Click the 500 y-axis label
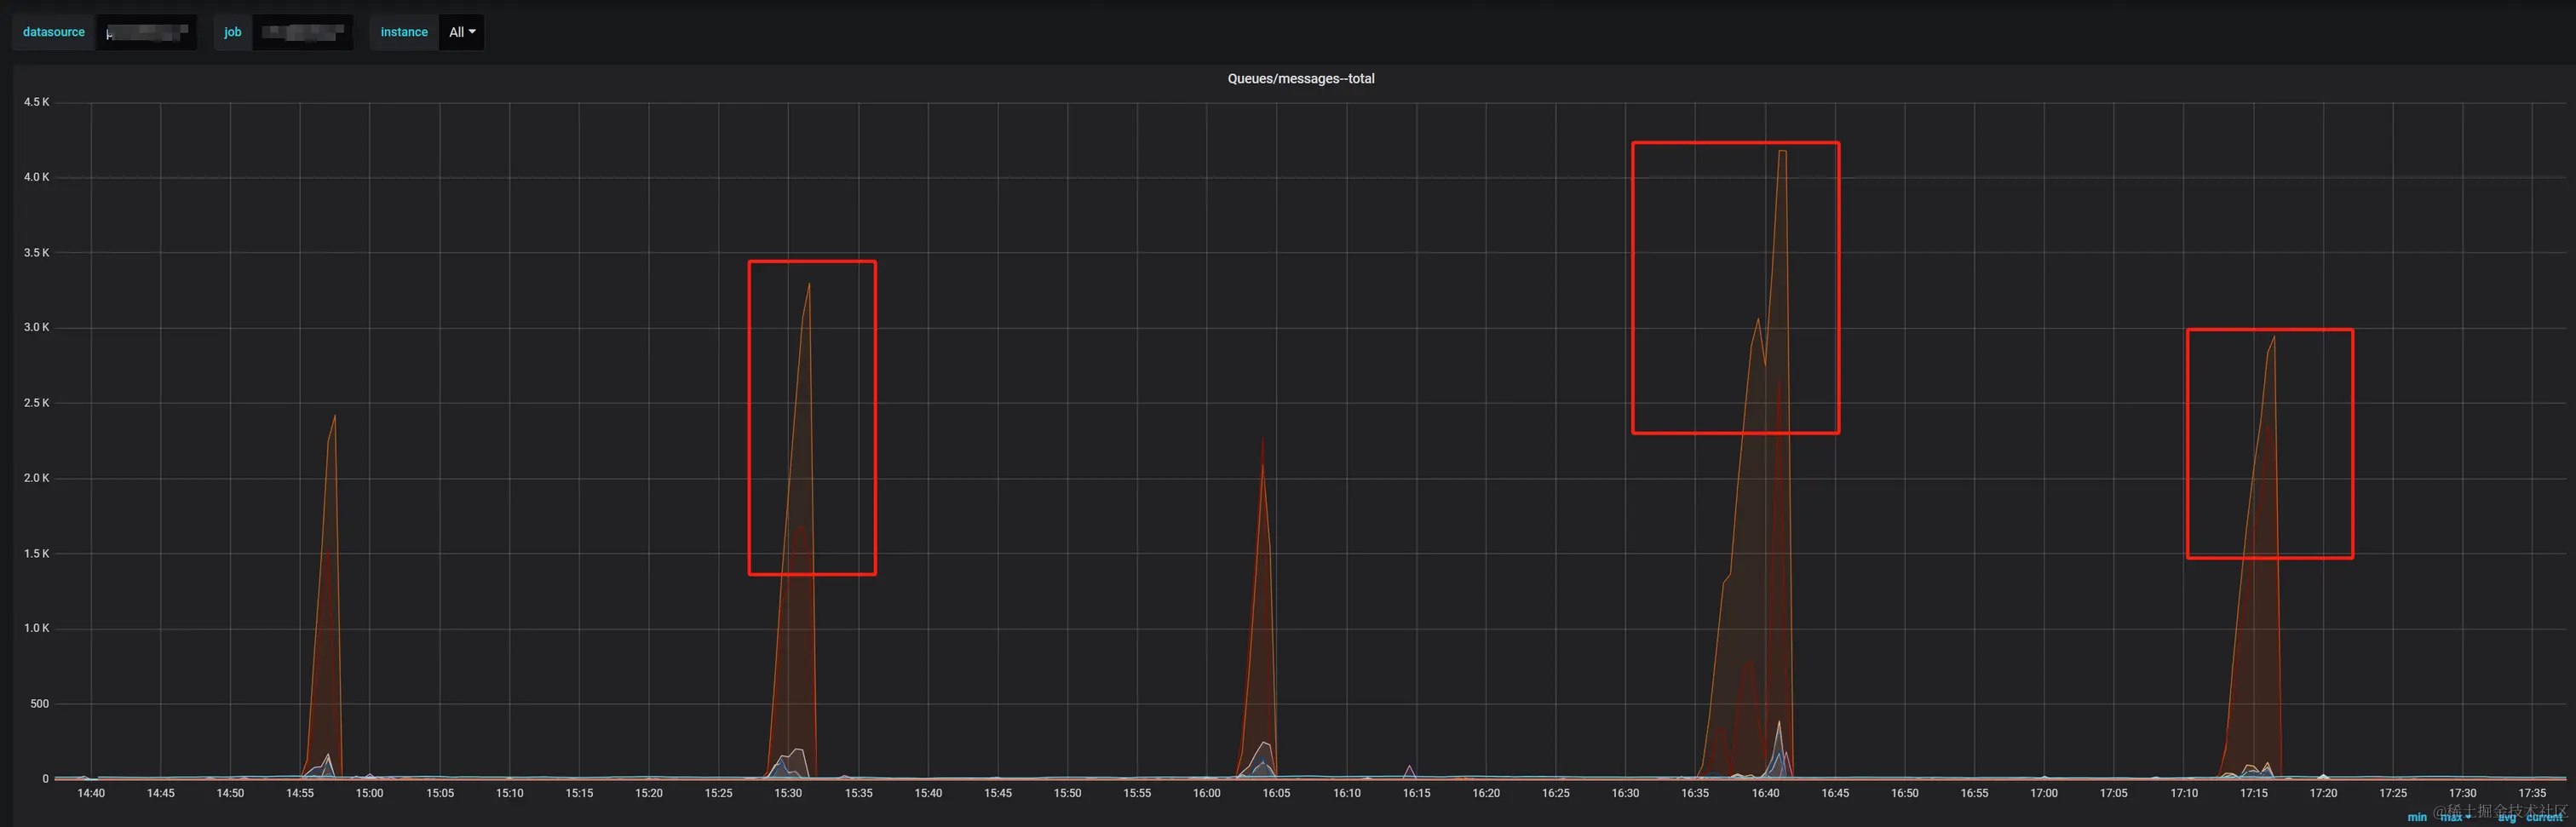Screen dimensions: 2576x827 pos(39,704)
